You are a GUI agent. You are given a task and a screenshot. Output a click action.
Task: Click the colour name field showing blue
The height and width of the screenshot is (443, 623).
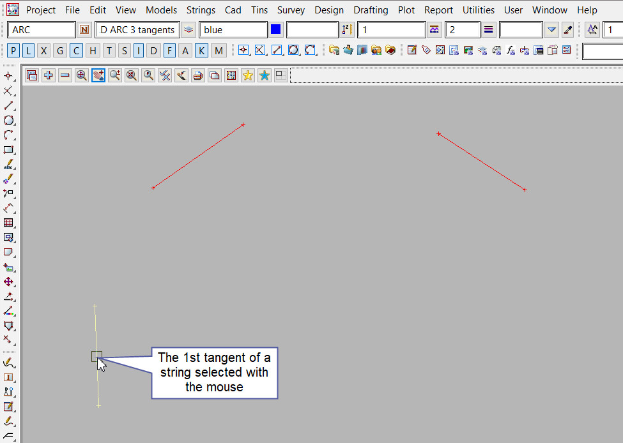pos(233,30)
